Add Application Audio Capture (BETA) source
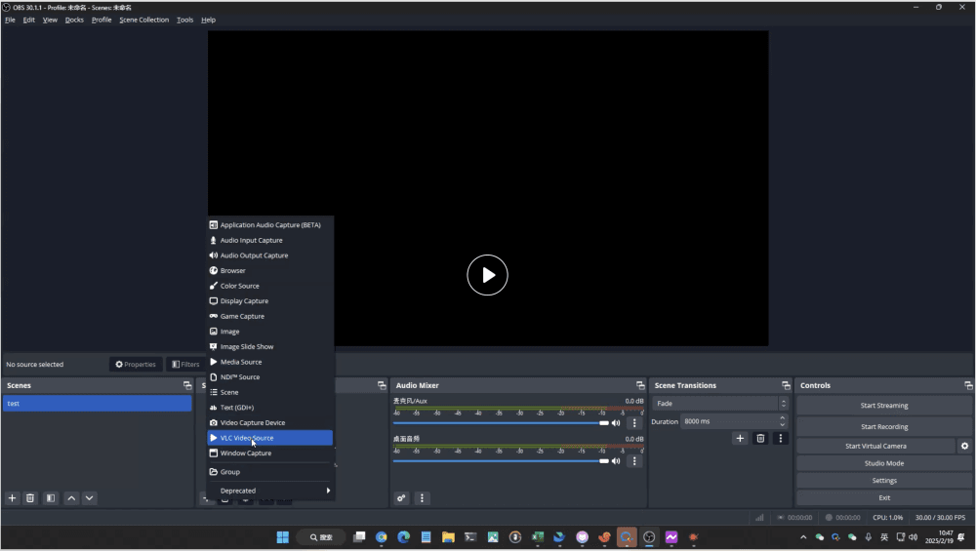The image size is (976, 551). click(x=270, y=225)
